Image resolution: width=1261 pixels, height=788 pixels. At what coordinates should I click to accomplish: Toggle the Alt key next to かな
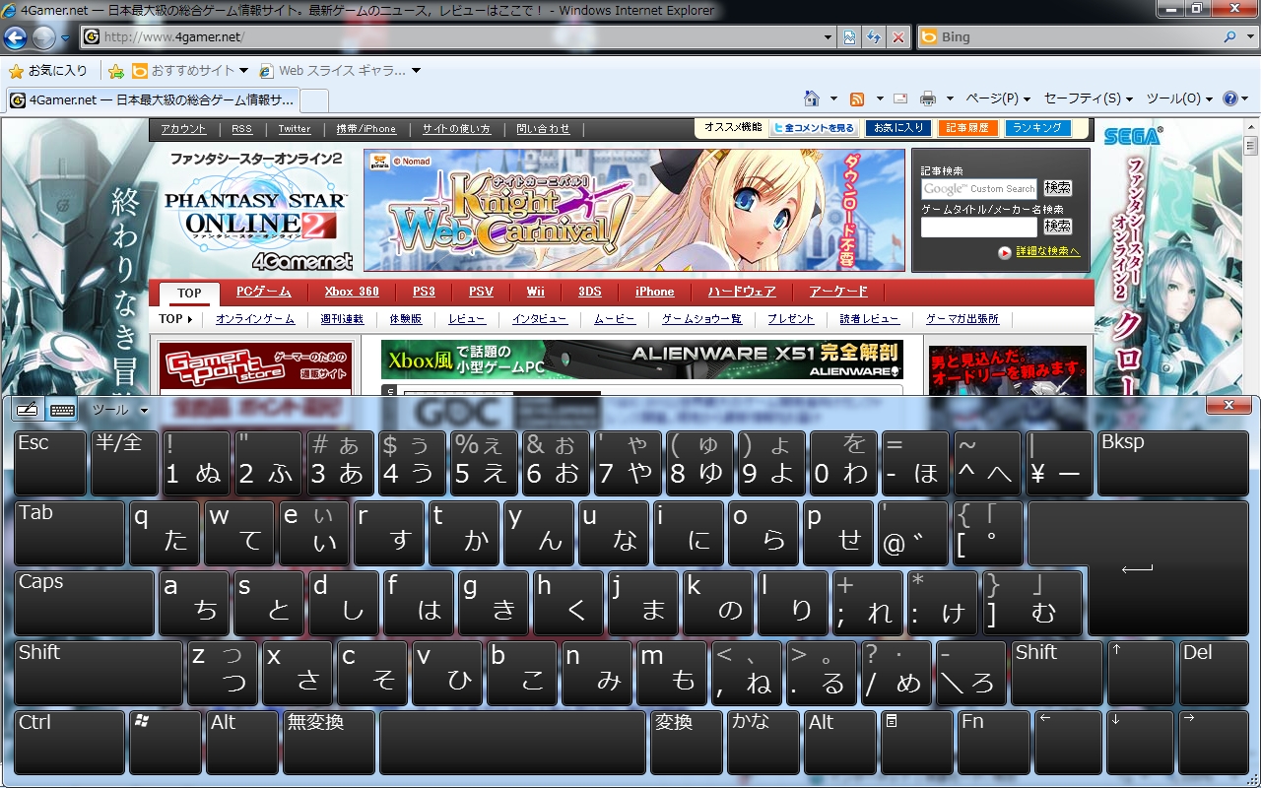pos(839,742)
